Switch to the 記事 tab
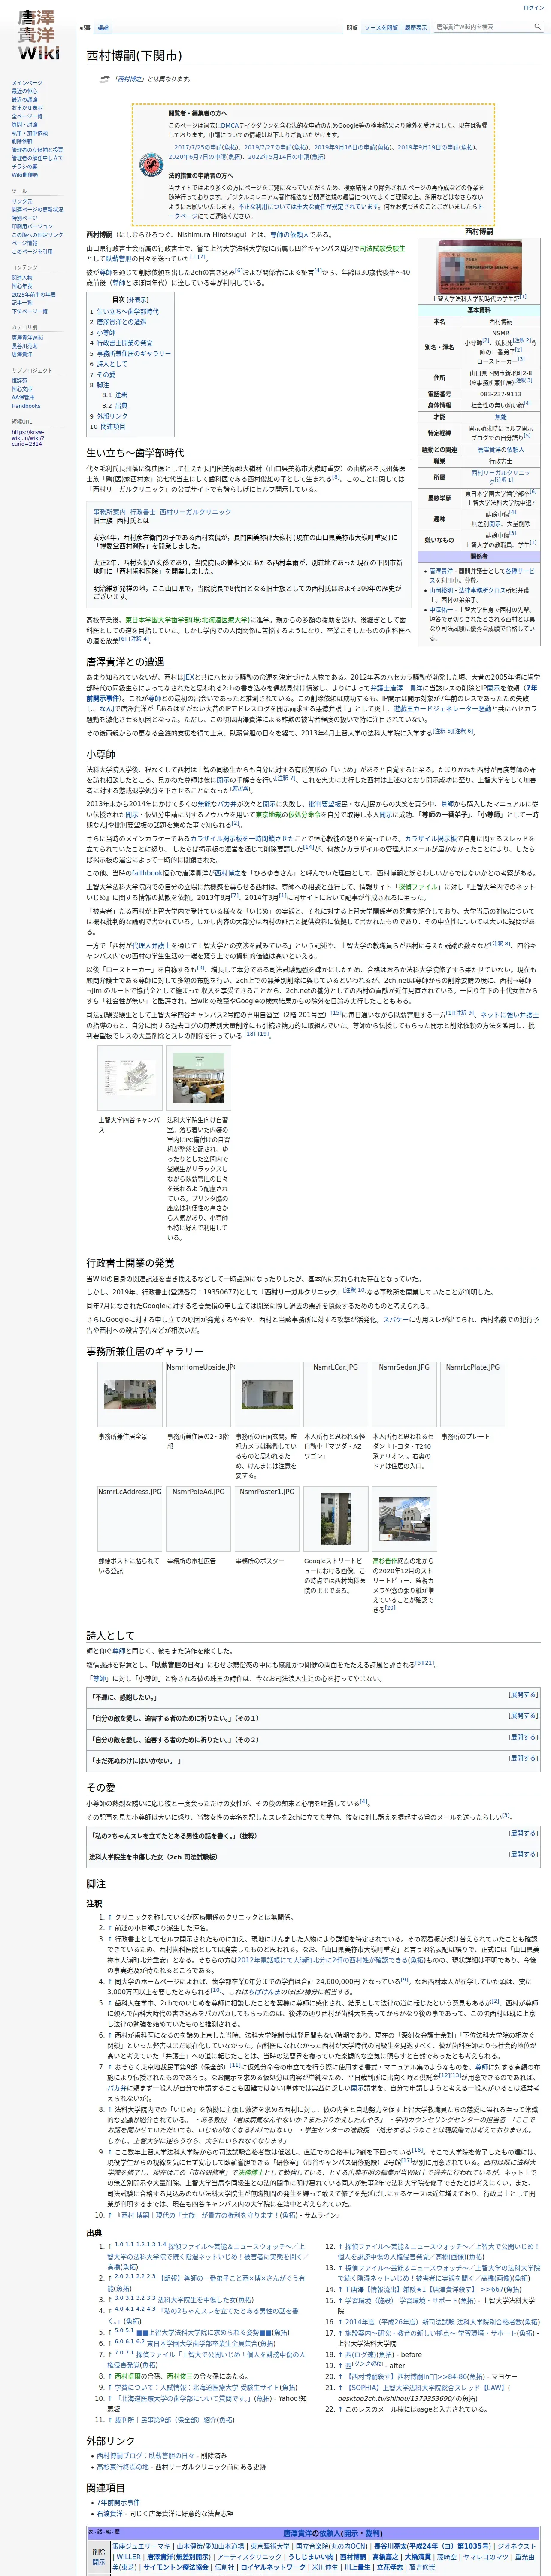The image size is (551, 2576). (85, 28)
